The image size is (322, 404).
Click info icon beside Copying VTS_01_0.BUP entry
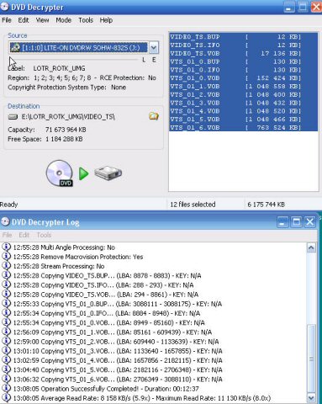coord(6,304)
